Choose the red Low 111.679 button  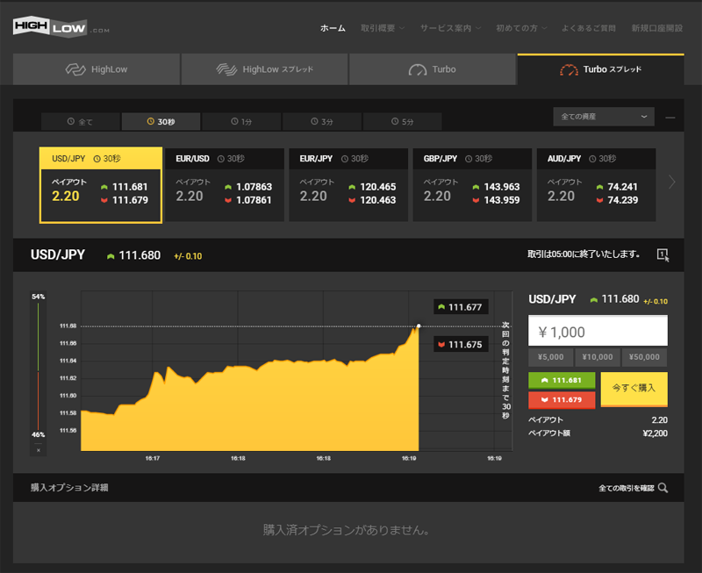562,399
